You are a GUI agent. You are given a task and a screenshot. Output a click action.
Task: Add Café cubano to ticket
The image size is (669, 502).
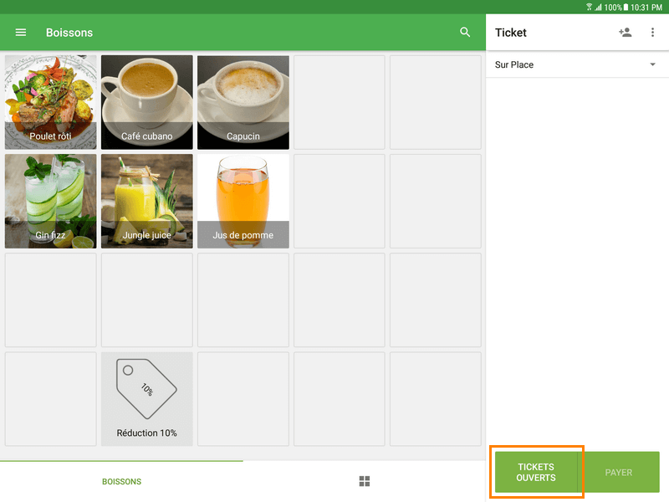click(147, 102)
